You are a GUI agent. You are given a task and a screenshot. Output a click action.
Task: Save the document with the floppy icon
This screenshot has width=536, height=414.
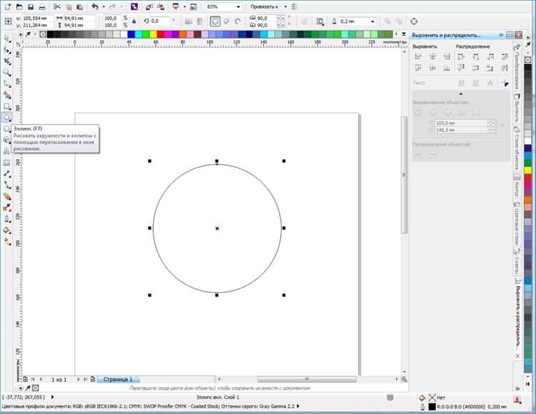tap(31, 6)
